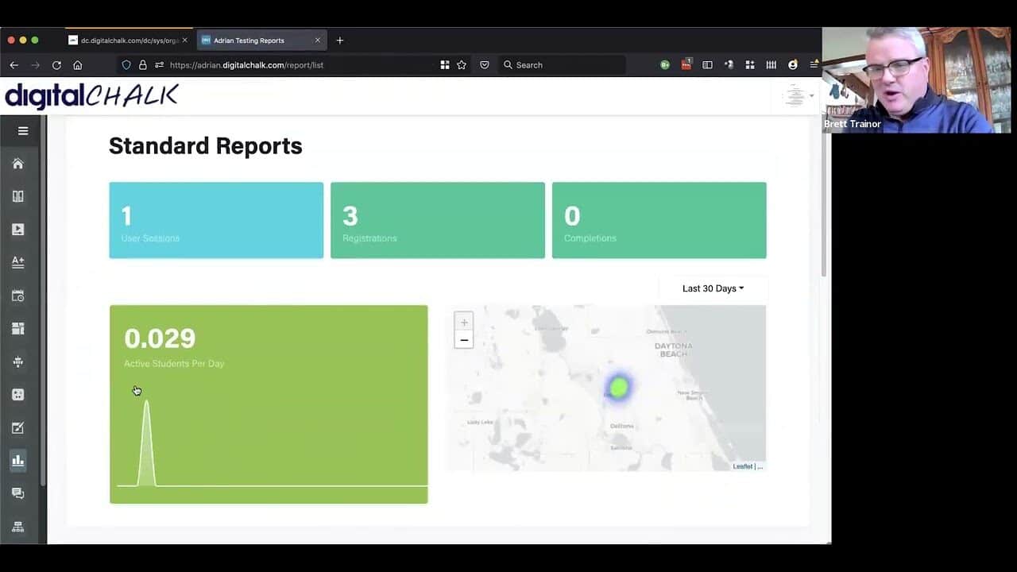1017x572 pixels.
Task: Click the URL address bar
Action: point(294,65)
